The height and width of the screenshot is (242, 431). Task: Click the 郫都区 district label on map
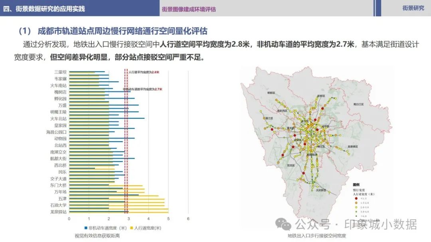(x=271, y=93)
